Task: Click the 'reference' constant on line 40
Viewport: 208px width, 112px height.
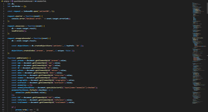Action: click(22, 100)
